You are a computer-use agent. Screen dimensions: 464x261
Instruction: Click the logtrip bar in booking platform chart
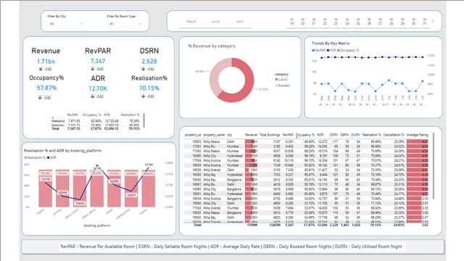coord(45,188)
